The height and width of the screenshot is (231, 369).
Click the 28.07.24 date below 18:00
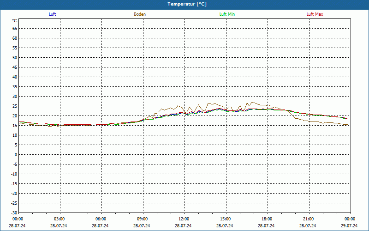point(266,225)
